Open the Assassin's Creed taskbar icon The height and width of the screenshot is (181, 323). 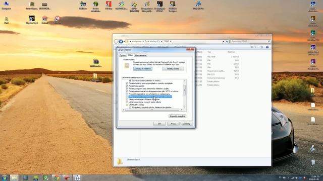click(77, 177)
